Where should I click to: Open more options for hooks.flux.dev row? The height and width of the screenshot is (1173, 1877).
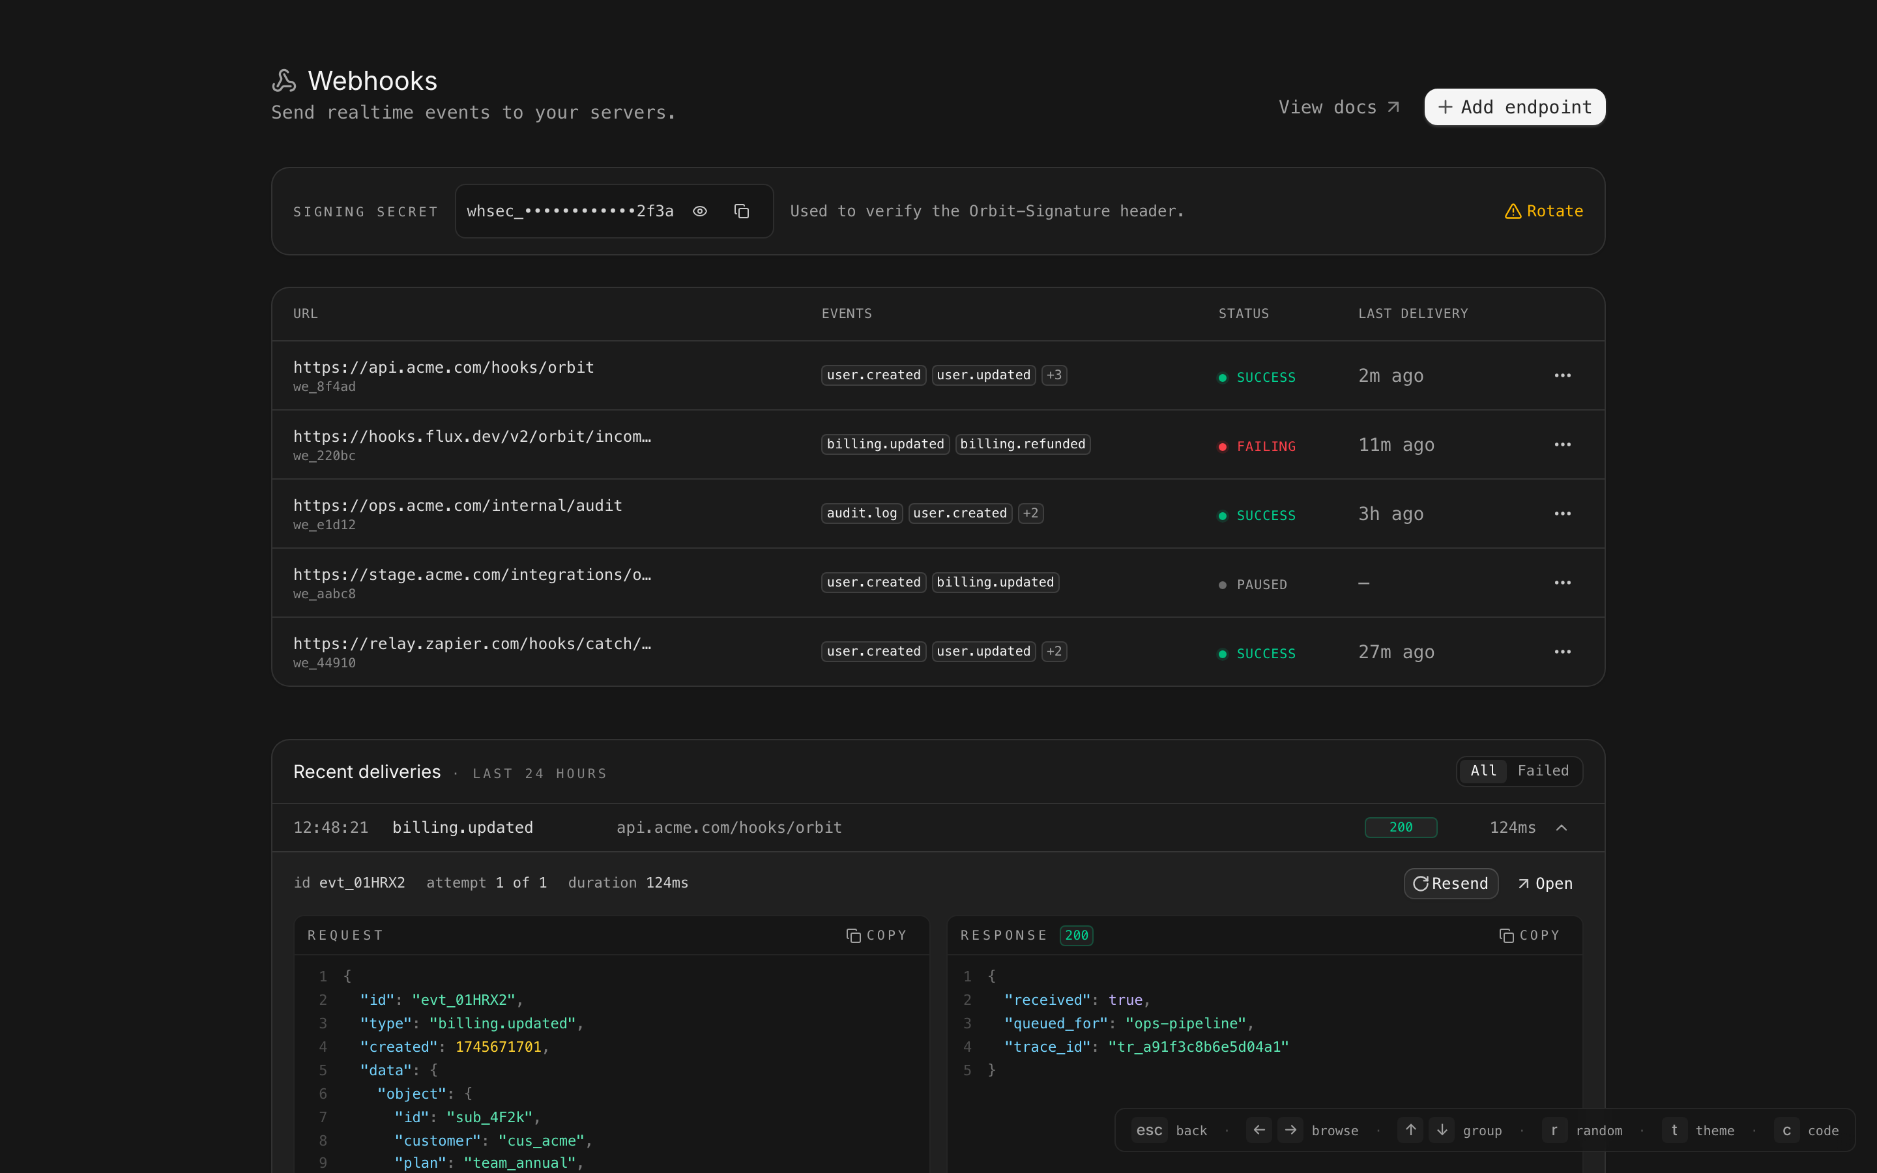tap(1562, 444)
